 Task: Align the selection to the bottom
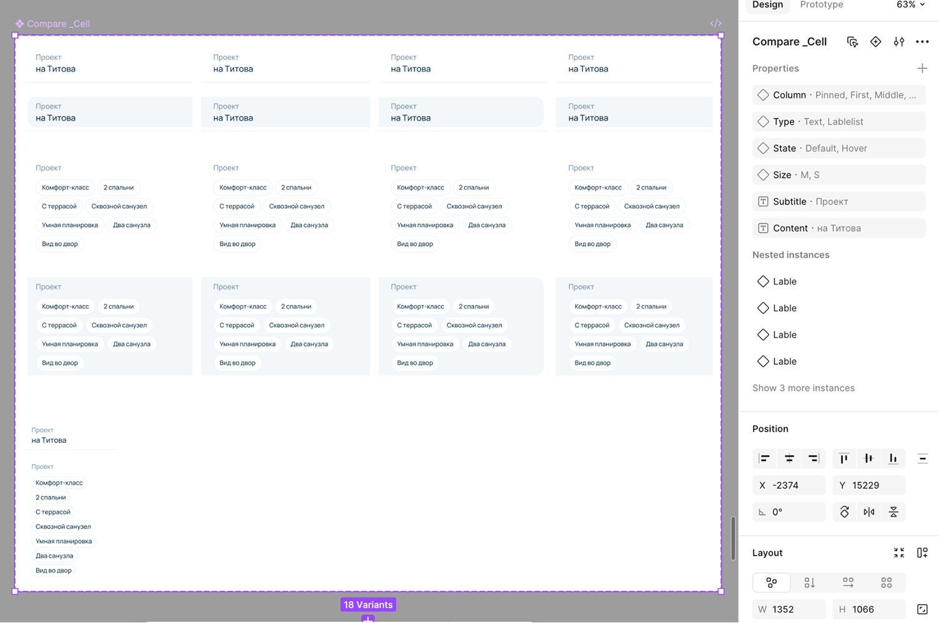click(x=893, y=458)
